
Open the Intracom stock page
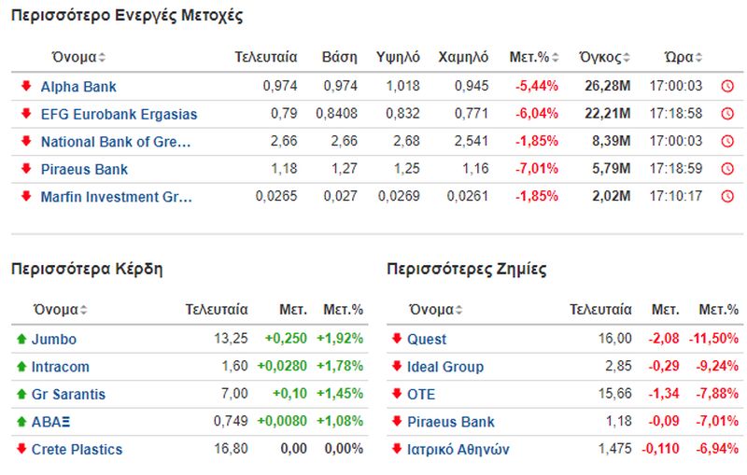[x=61, y=367]
